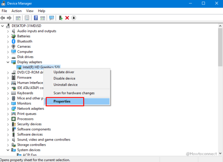Expand the Processors category chevron
223x162 pixels.
point(8,119)
